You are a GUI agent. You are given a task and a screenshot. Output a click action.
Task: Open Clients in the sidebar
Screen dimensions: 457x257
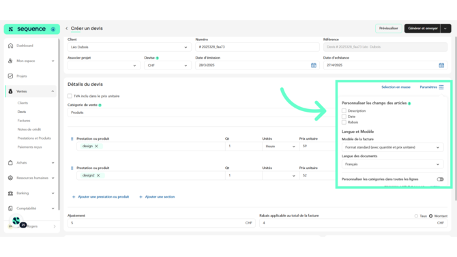pos(23,103)
